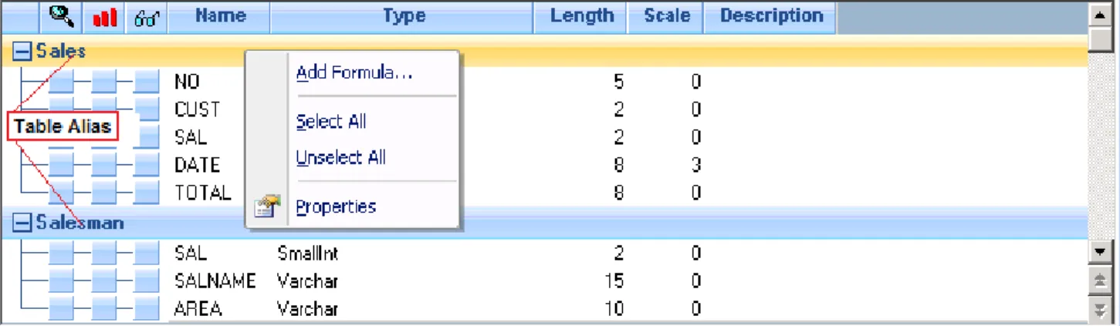
Task: Collapse the Salesman table group
Action: tap(22, 223)
